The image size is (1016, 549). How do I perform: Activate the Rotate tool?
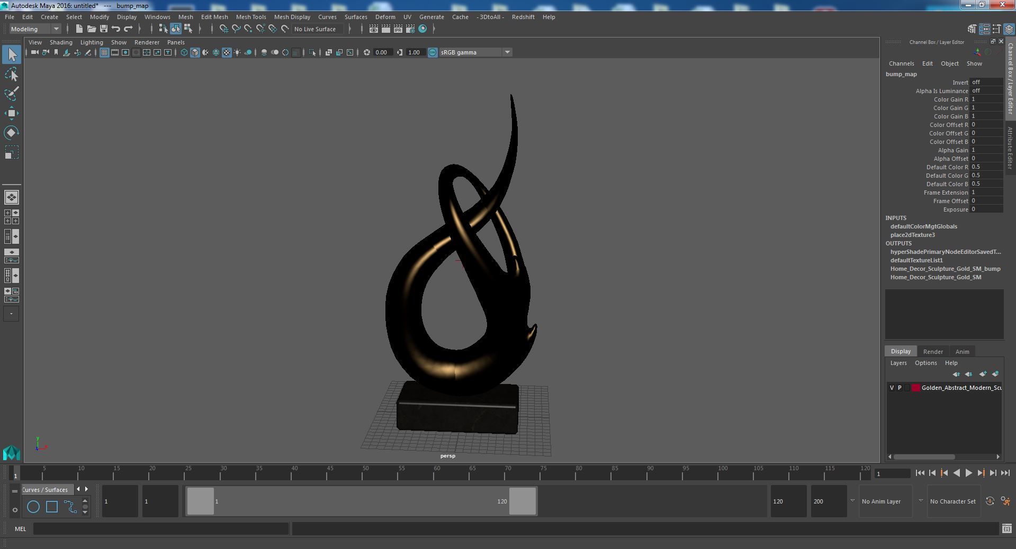12,133
